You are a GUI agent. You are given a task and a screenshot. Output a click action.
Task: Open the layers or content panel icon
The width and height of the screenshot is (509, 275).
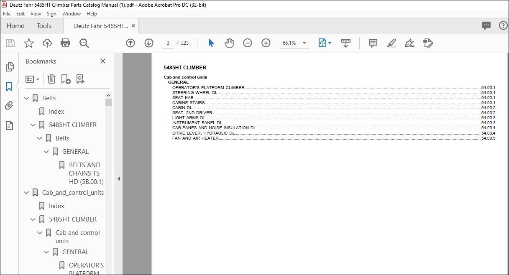(9, 126)
